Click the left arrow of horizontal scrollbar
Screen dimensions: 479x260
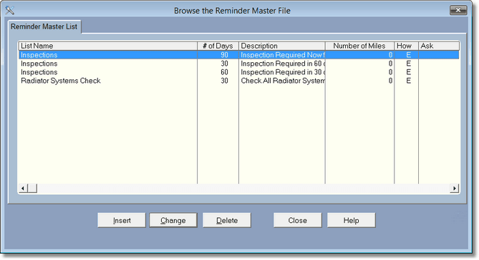[23, 189]
